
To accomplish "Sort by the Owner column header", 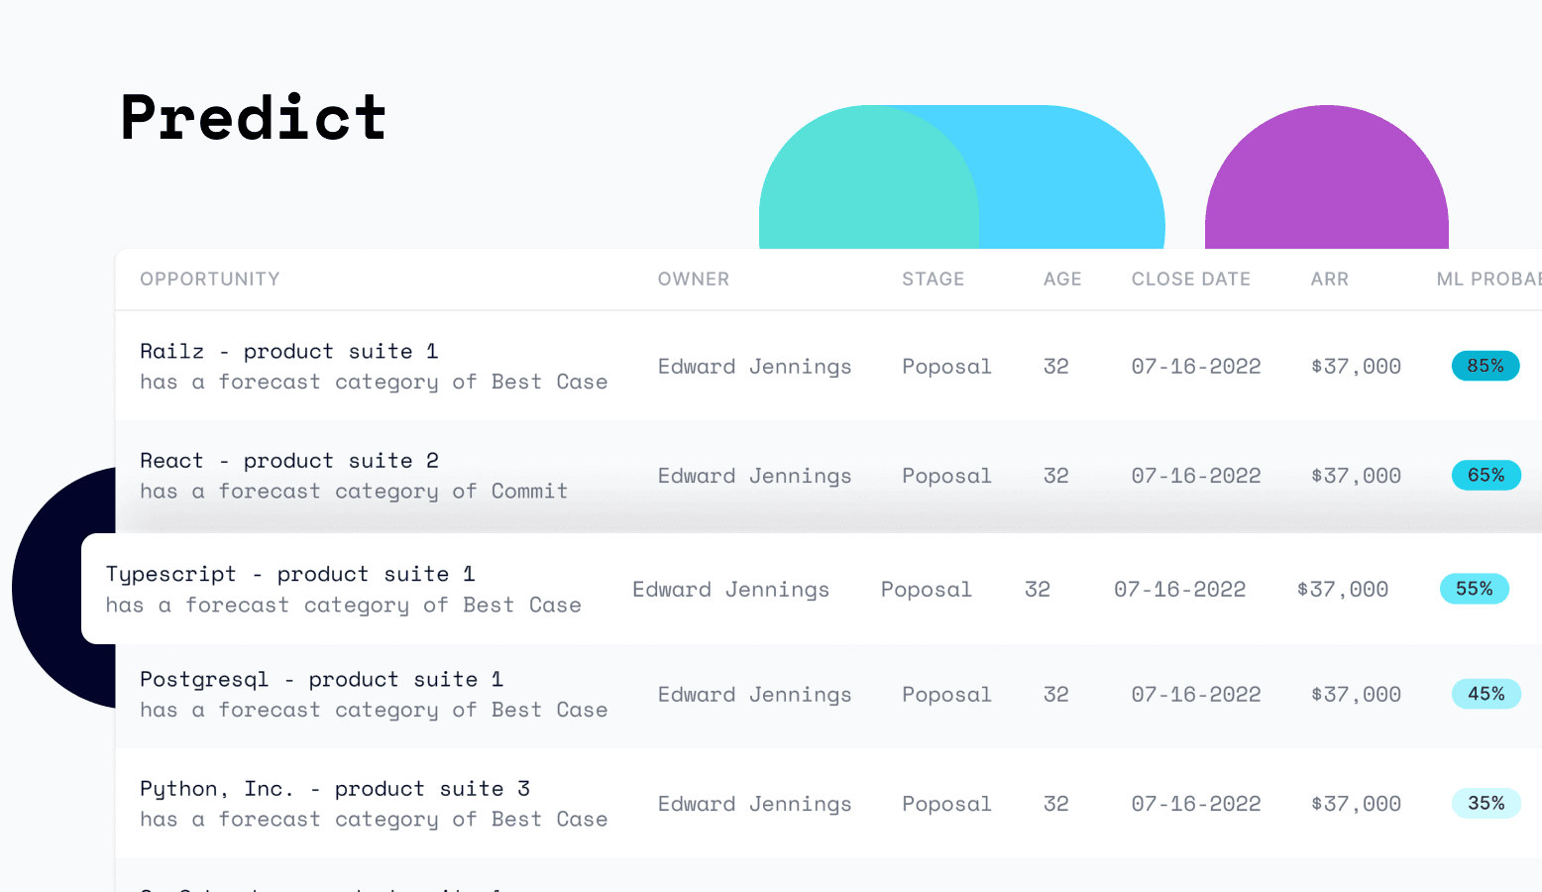I will [x=694, y=279].
